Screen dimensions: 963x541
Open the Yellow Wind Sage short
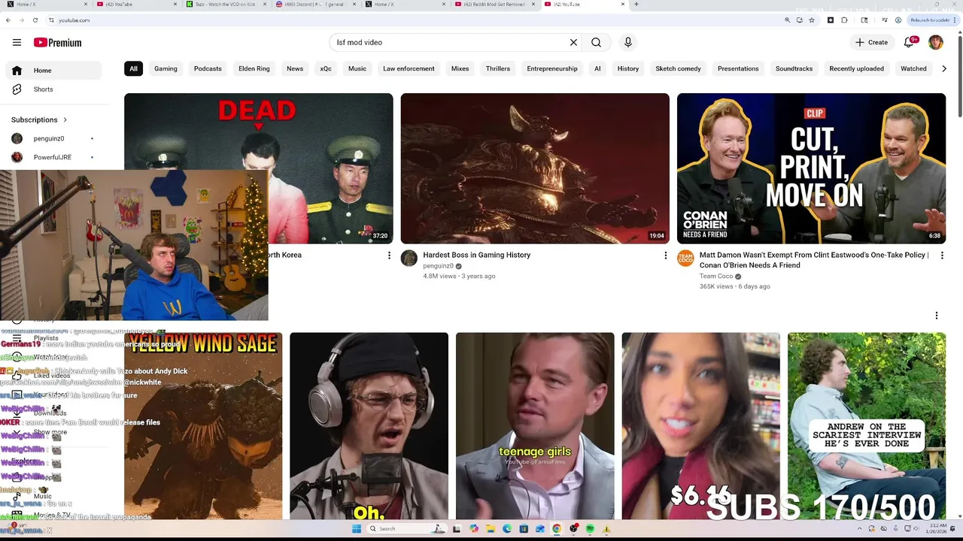point(203,426)
